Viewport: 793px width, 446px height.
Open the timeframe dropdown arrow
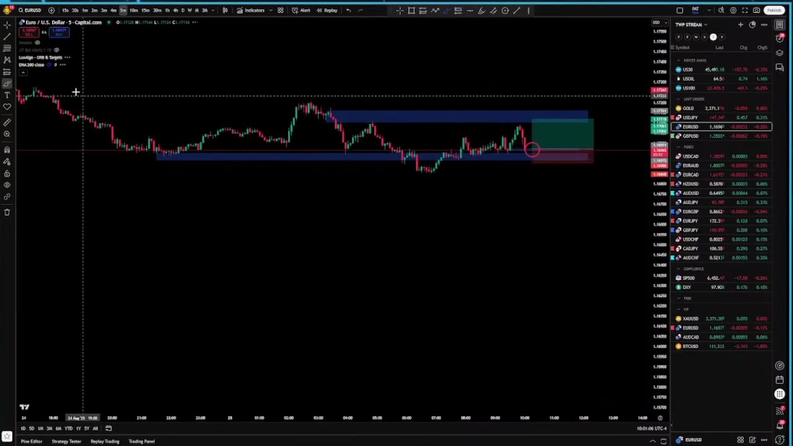(x=212, y=10)
